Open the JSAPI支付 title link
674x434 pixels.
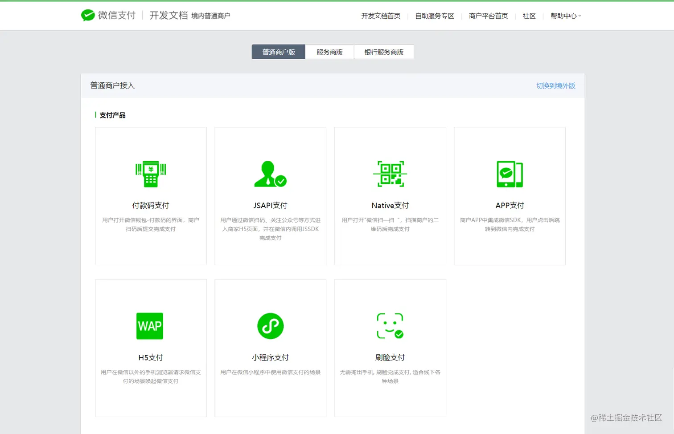click(x=270, y=205)
